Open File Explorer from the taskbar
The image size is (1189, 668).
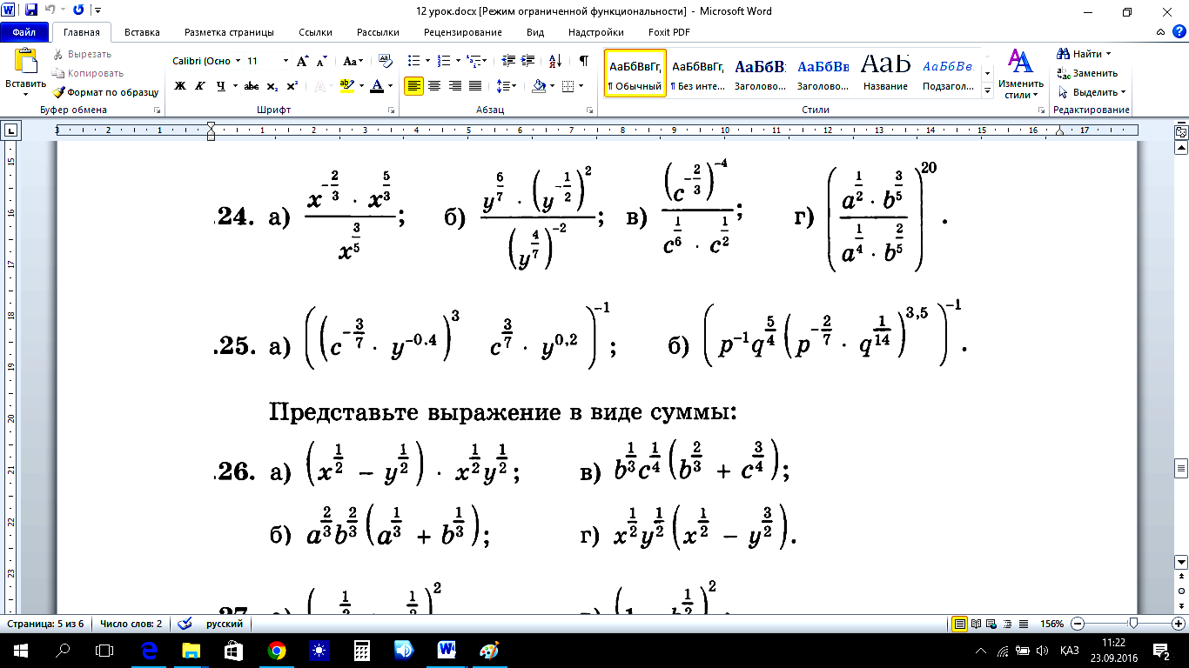(191, 651)
